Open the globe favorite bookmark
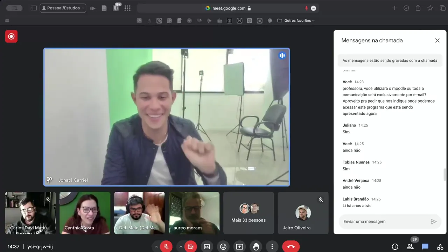 [x=269, y=21]
